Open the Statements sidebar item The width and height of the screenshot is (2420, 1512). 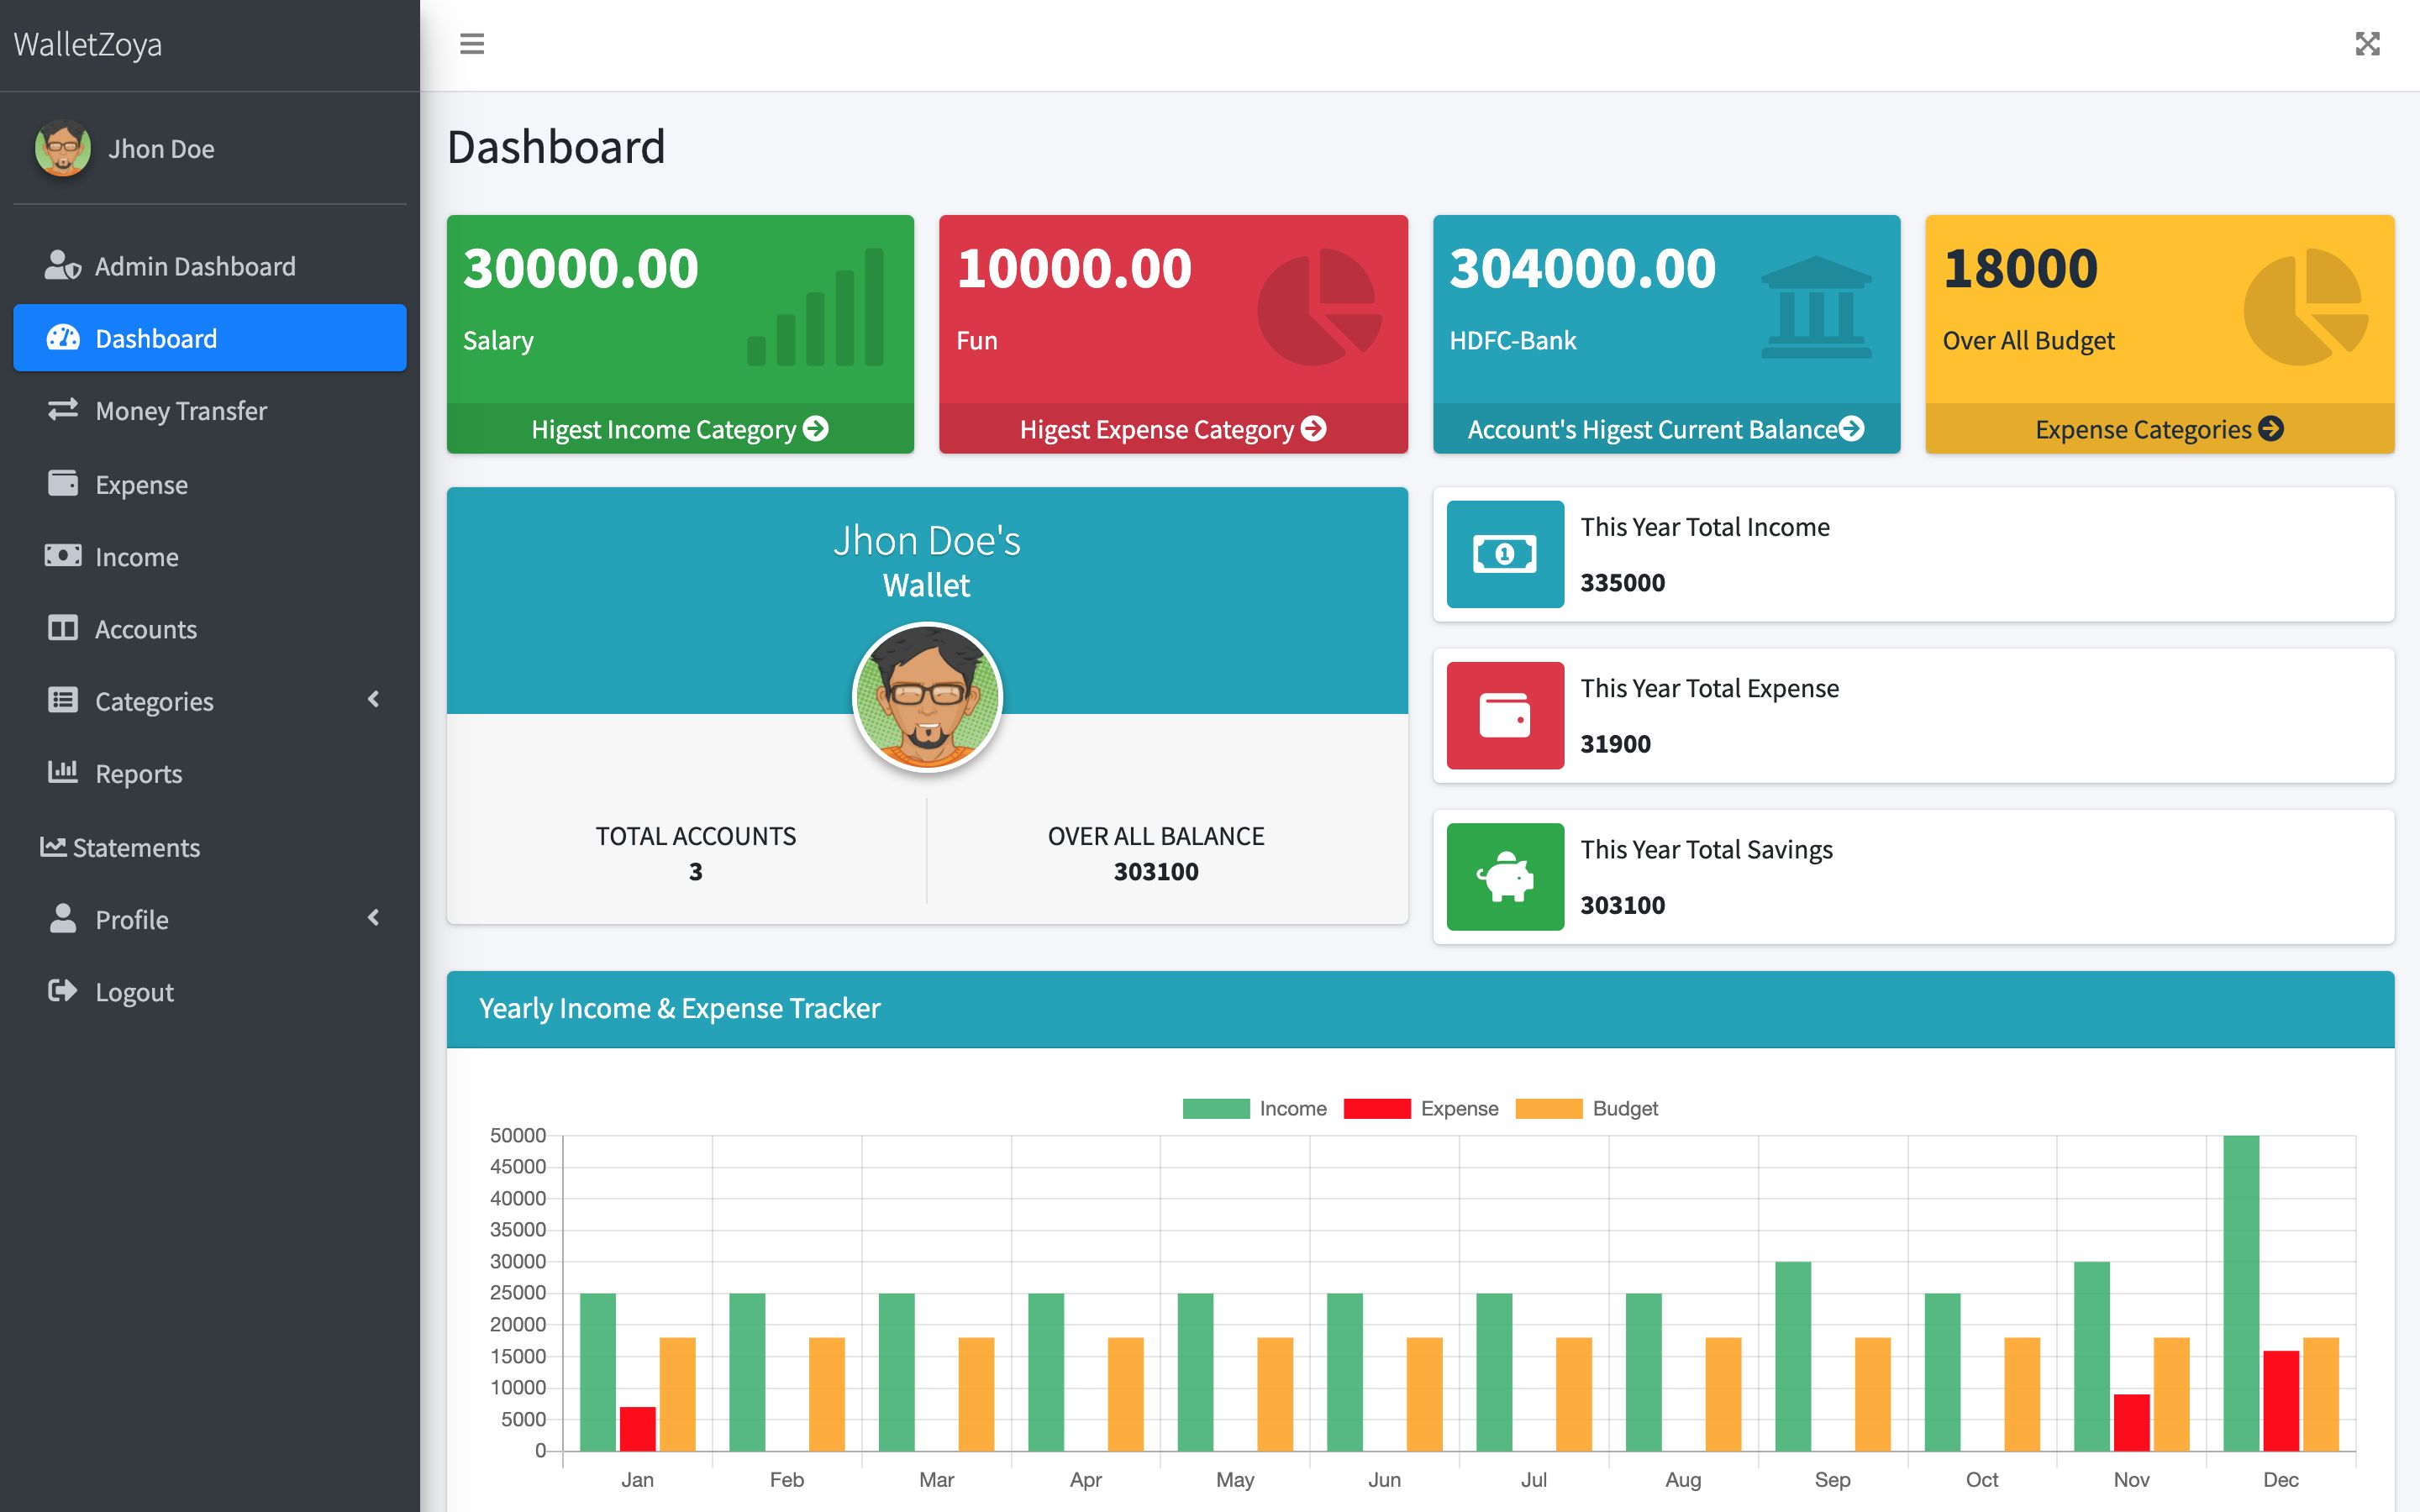[x=135, y=847]
